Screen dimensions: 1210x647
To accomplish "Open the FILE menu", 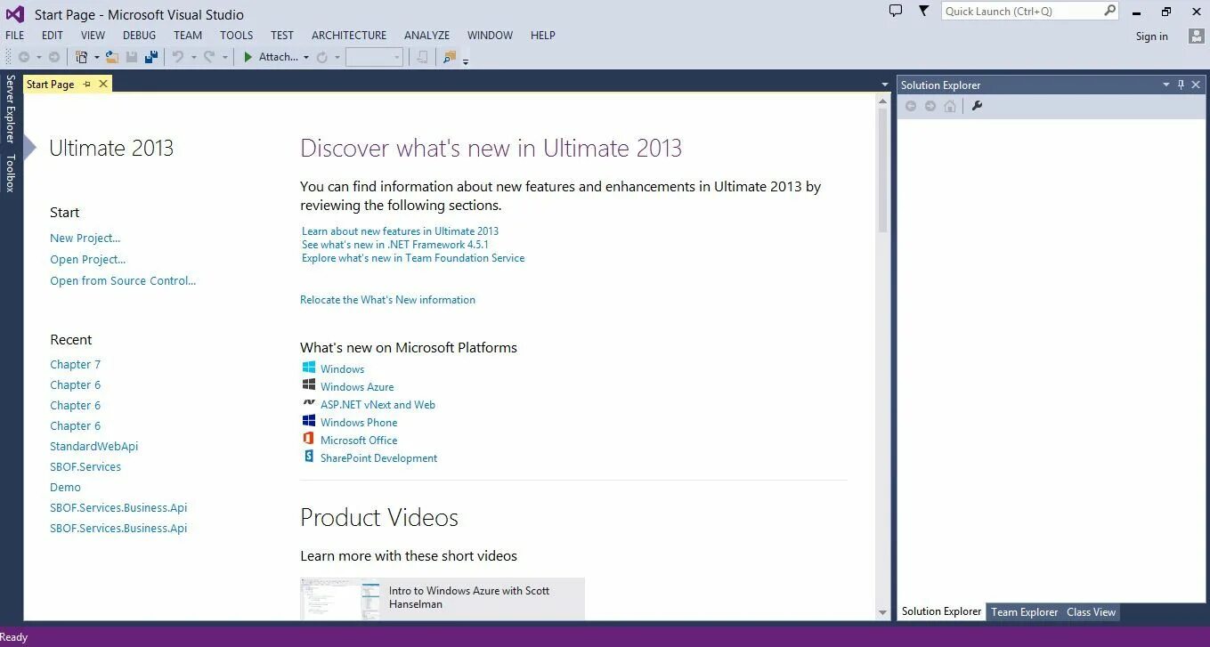I will click(15, 36).
